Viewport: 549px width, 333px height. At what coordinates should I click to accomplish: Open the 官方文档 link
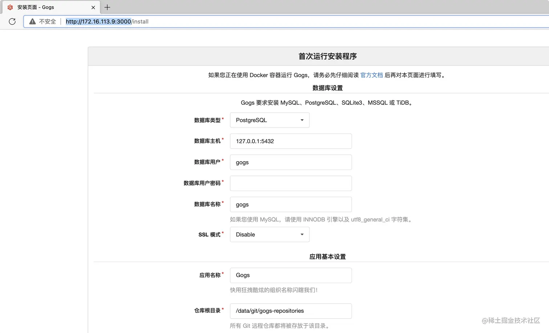point(371,75)
